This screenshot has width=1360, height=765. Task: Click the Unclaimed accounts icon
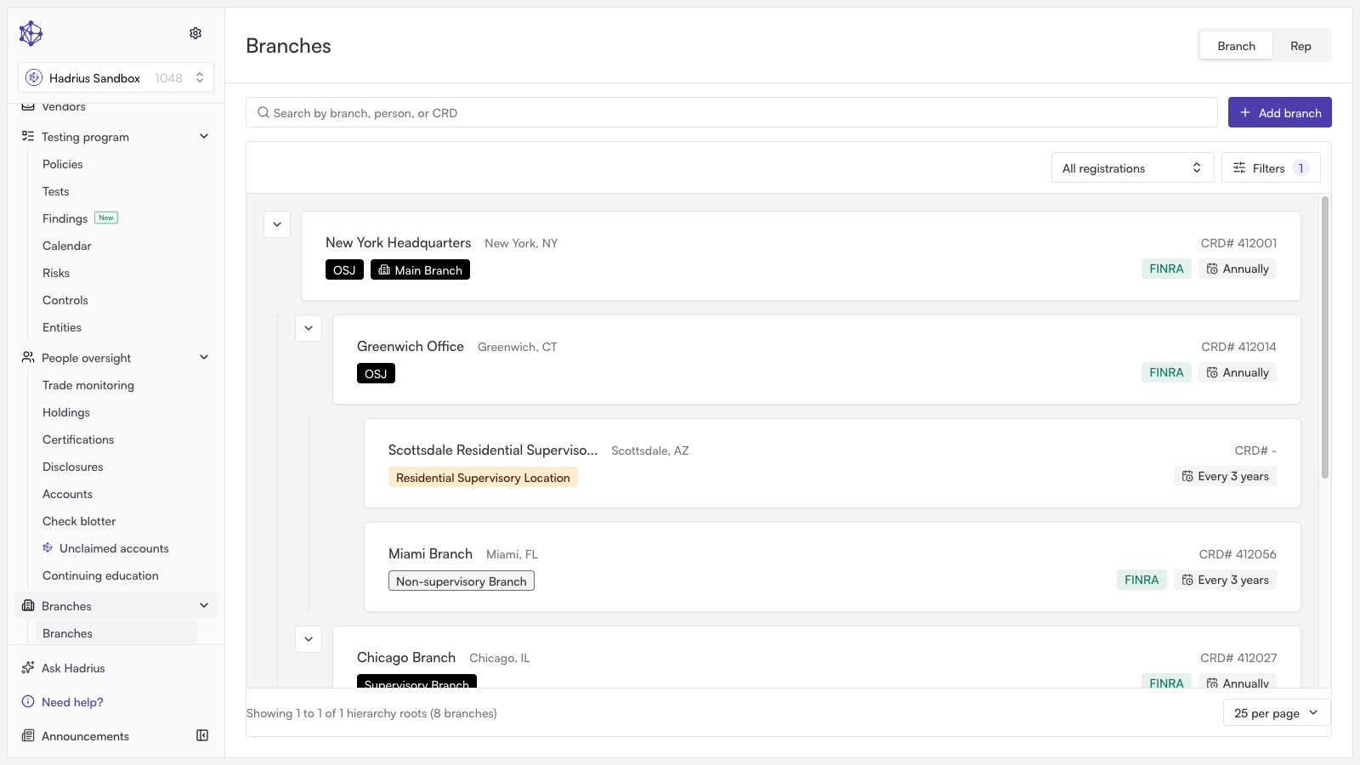[48, 547]
